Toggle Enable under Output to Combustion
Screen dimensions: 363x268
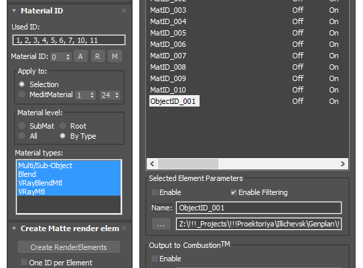tap(155, 259)
